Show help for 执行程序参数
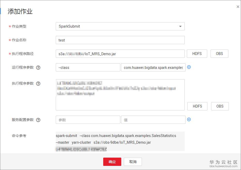The height and width of the screenshot is (170, 241). point(38,84)
